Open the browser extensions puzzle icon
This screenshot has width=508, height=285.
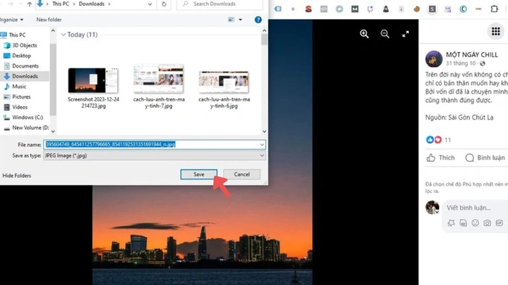tap(494, 9)
